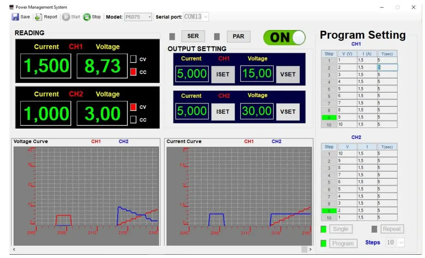Open the Model P6075 dropdown
Image resolution: width=425 pixels, height=258 pixels.
[138, 17]
